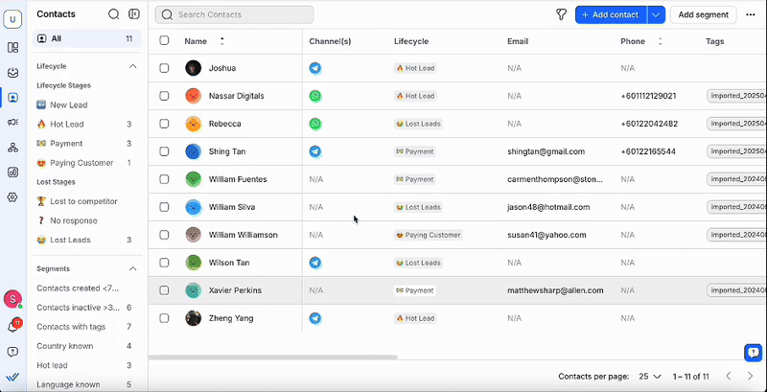Click Joshua's Telegram channel icon
The height and width of the screenshot is (392, 767).
click(314, 69)
